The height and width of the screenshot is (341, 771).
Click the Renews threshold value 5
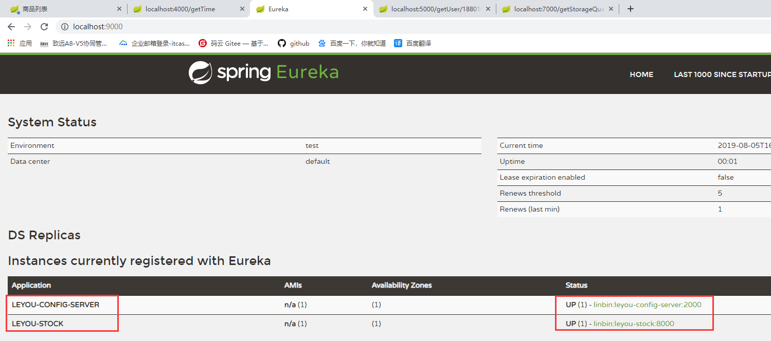tap(720, 193)
